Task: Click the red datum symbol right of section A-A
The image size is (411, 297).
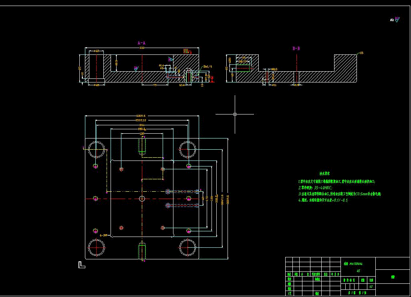Action: (212, 80)
